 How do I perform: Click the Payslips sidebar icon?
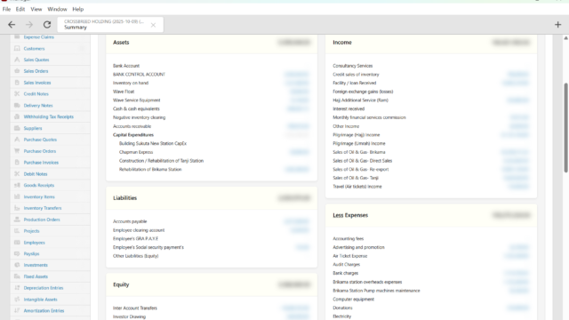pos(17,253)
